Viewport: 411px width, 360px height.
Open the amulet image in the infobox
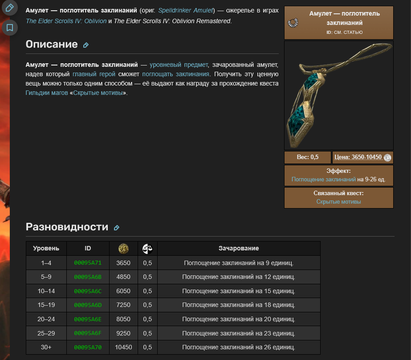coord(339,95)
